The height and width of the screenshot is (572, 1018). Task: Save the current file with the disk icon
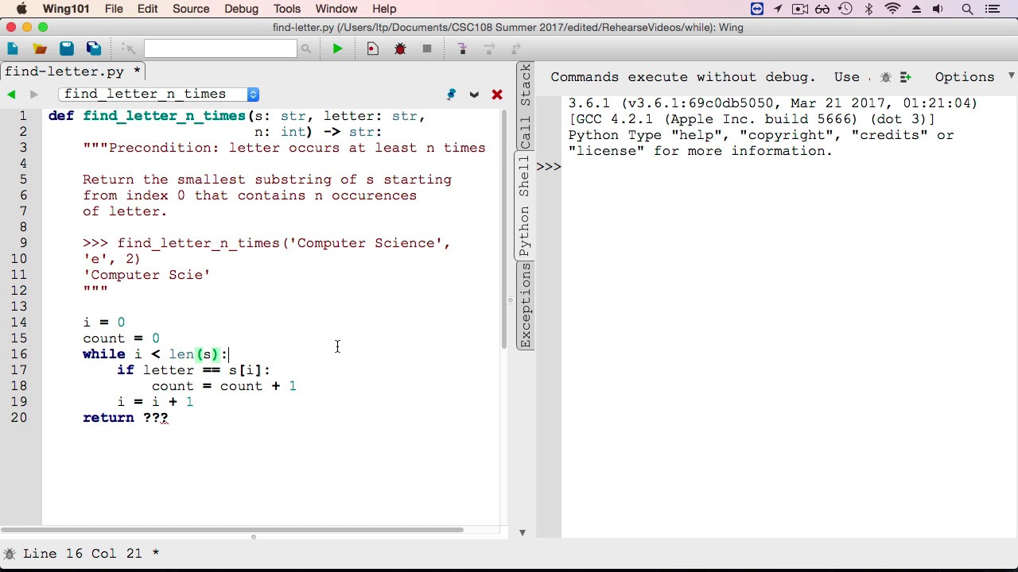(x=67, y=49)
